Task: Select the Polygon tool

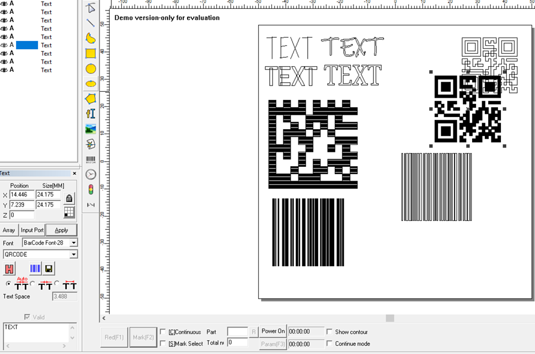Action: pyautogui.click(x=90, y=99)
